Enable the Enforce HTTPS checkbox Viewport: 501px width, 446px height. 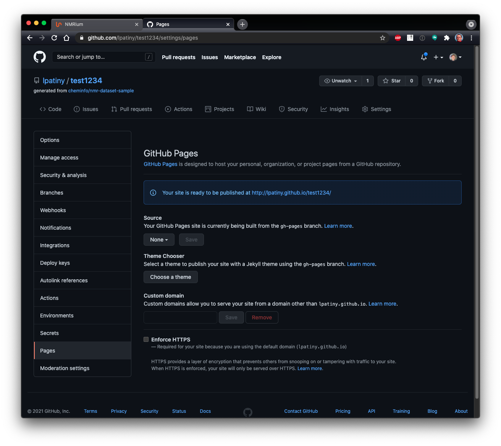tap(146, 339)
